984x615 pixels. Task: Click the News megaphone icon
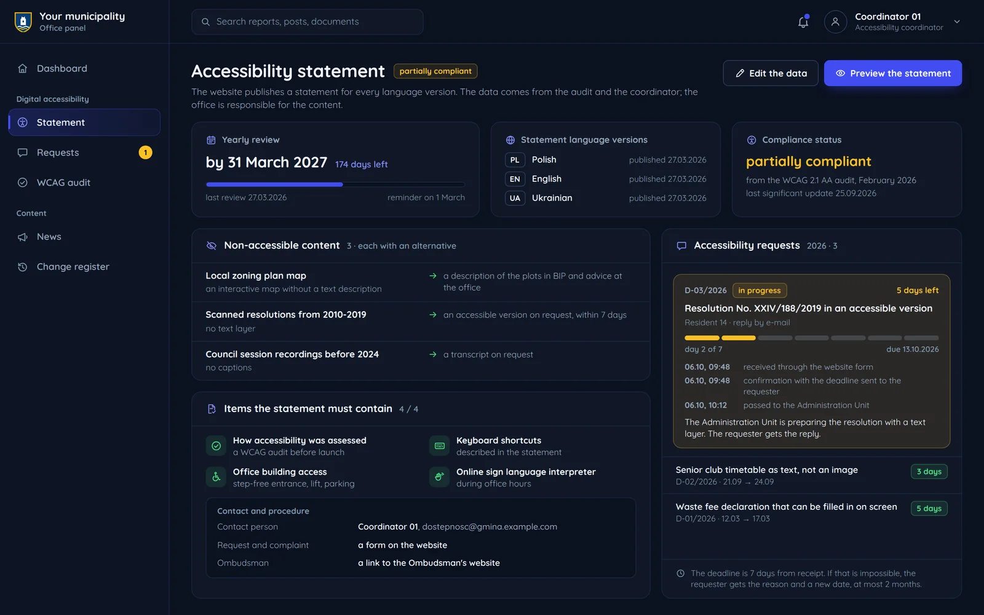23,237
